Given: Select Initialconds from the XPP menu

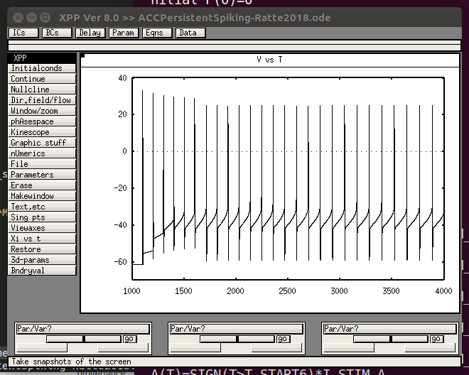Looking at the screenshot, I should [x=42, y=68].
